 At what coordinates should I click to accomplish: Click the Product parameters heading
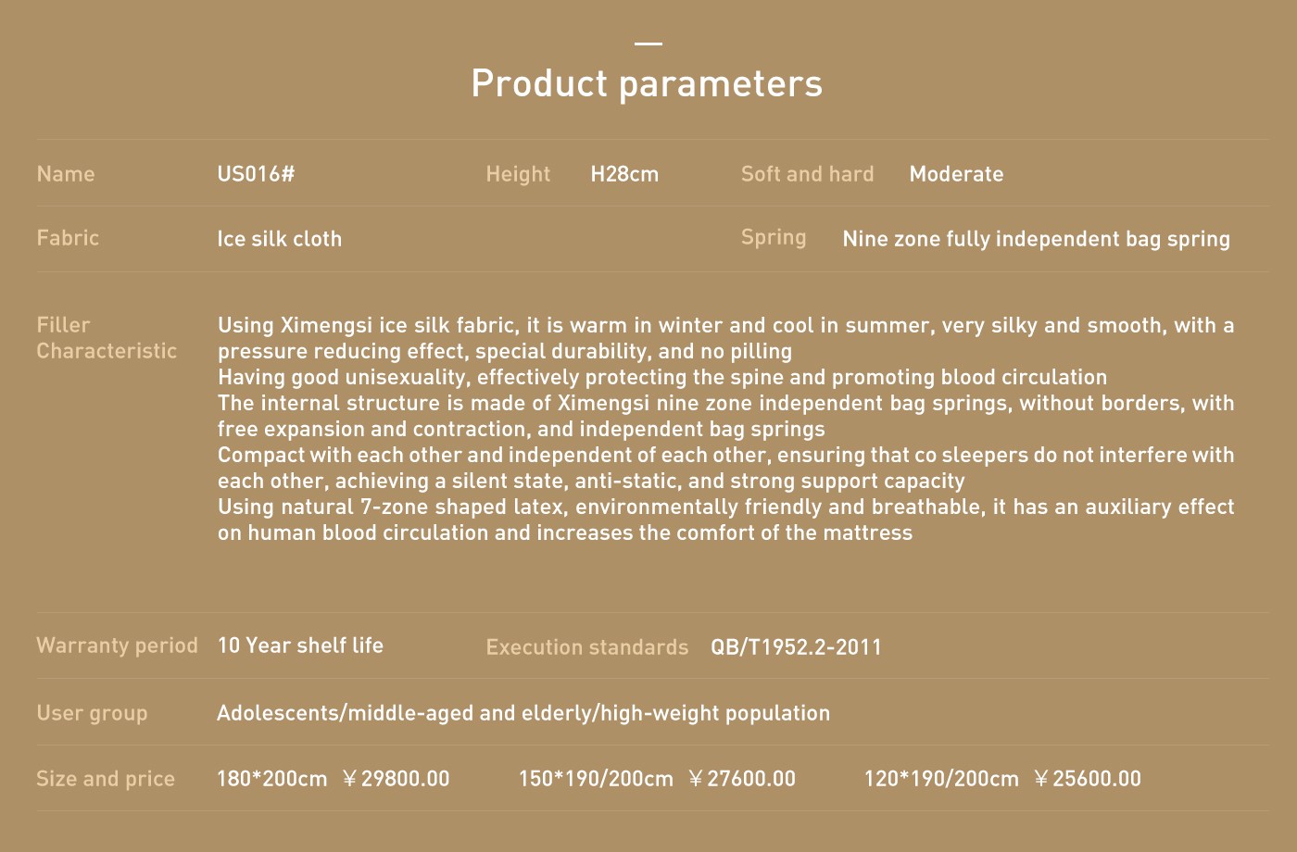click(647, 84)
